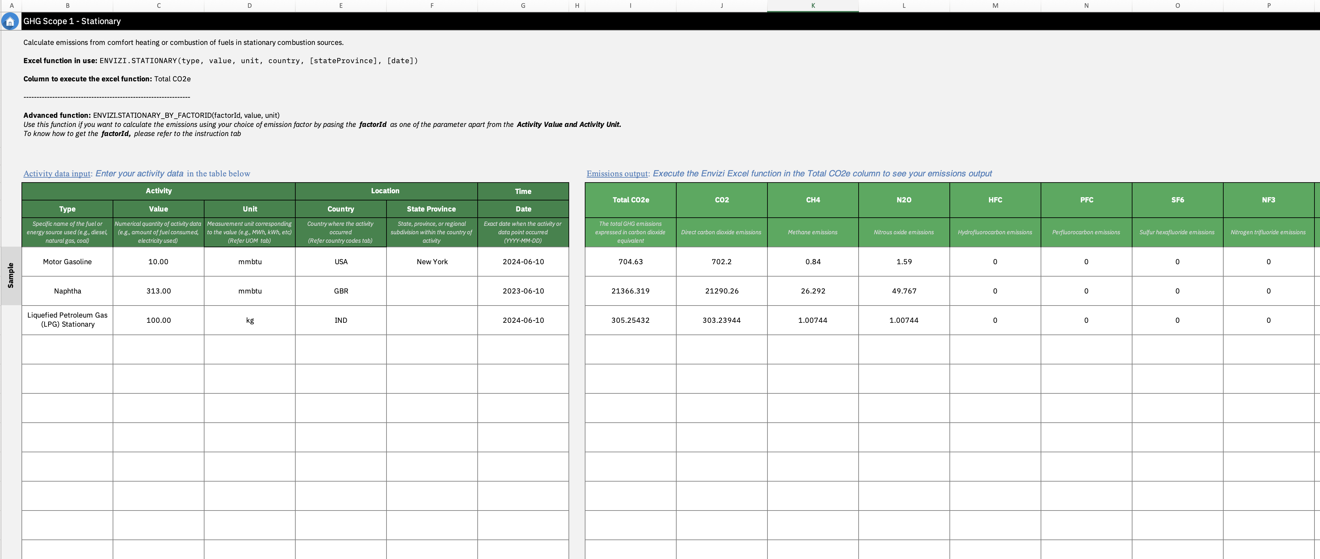Select the Motor Gasoline type cell
Screen dimensions: 1320x559
[x=67, y=262]
